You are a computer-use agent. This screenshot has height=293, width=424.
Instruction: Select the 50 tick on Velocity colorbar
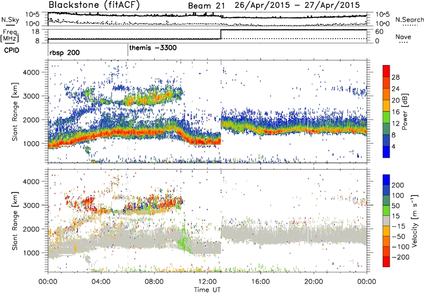(395, 206)
